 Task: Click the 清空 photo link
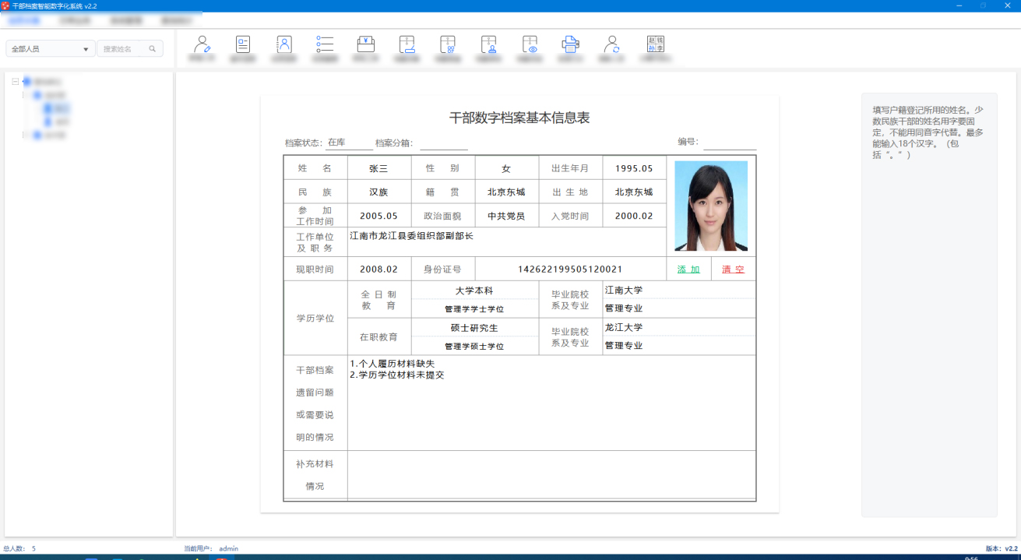733,269
